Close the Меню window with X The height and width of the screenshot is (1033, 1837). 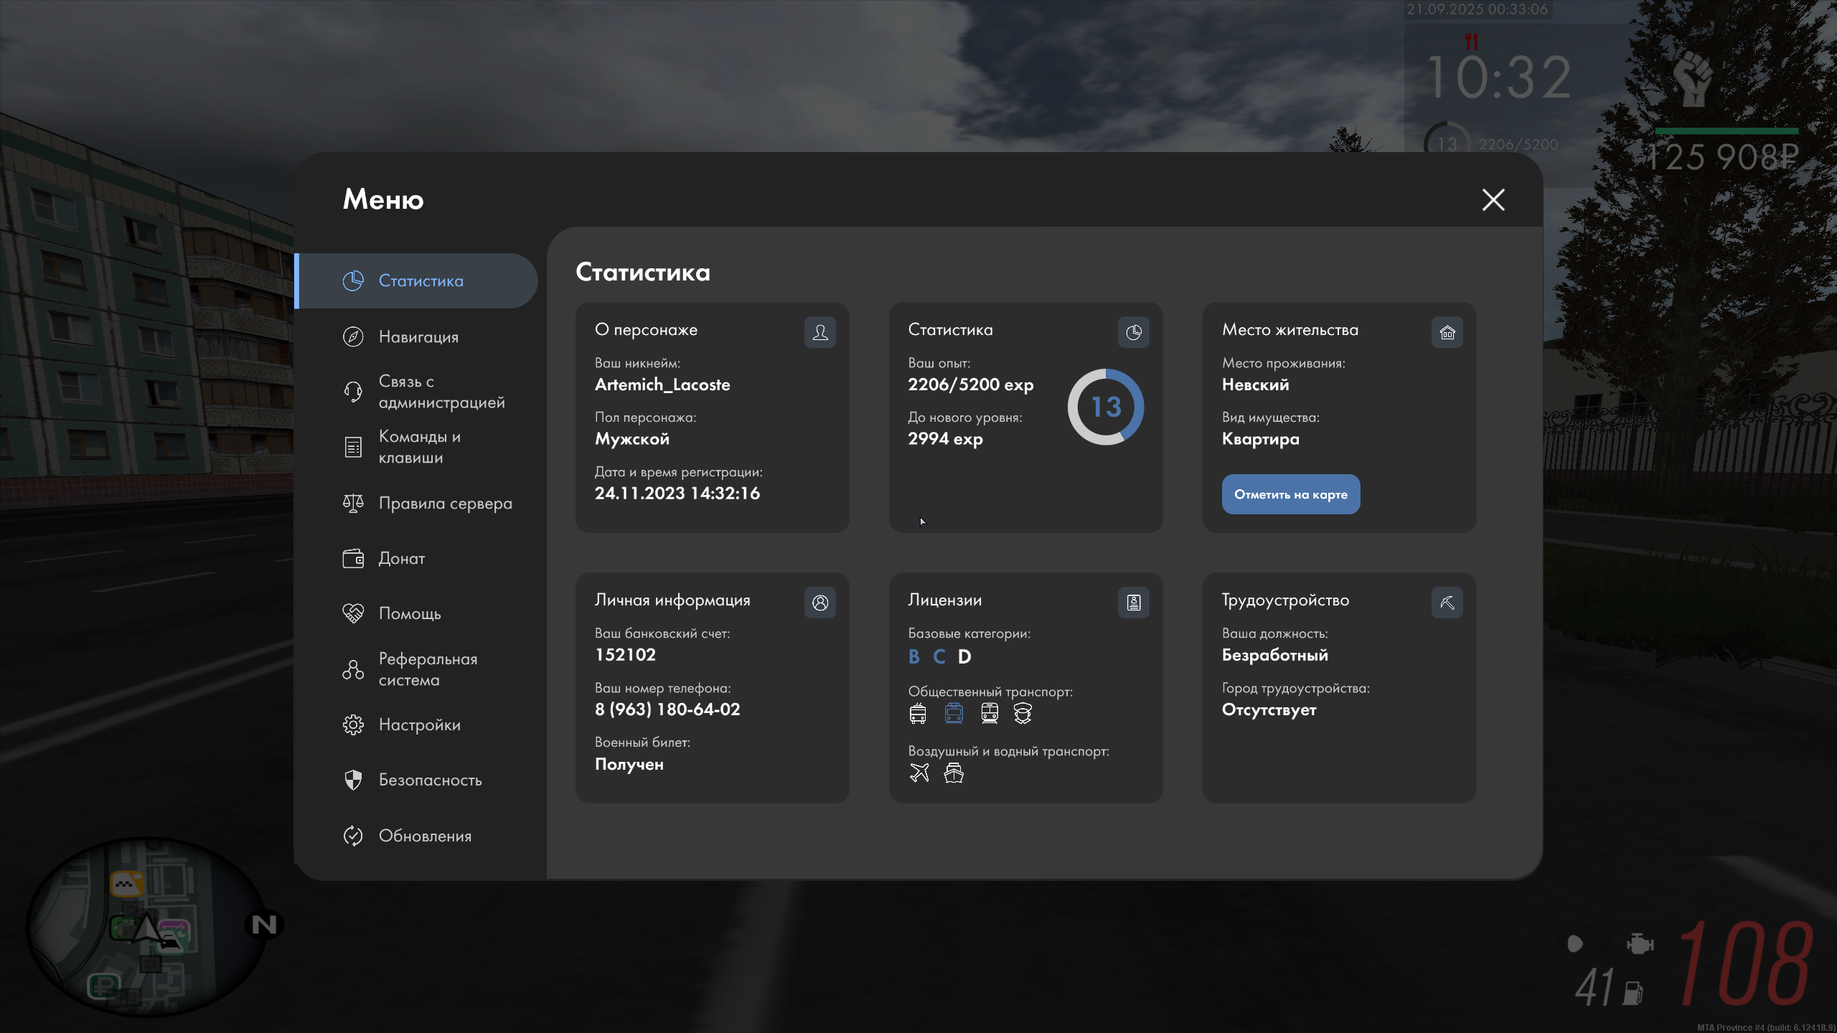tap(1493, 199)
